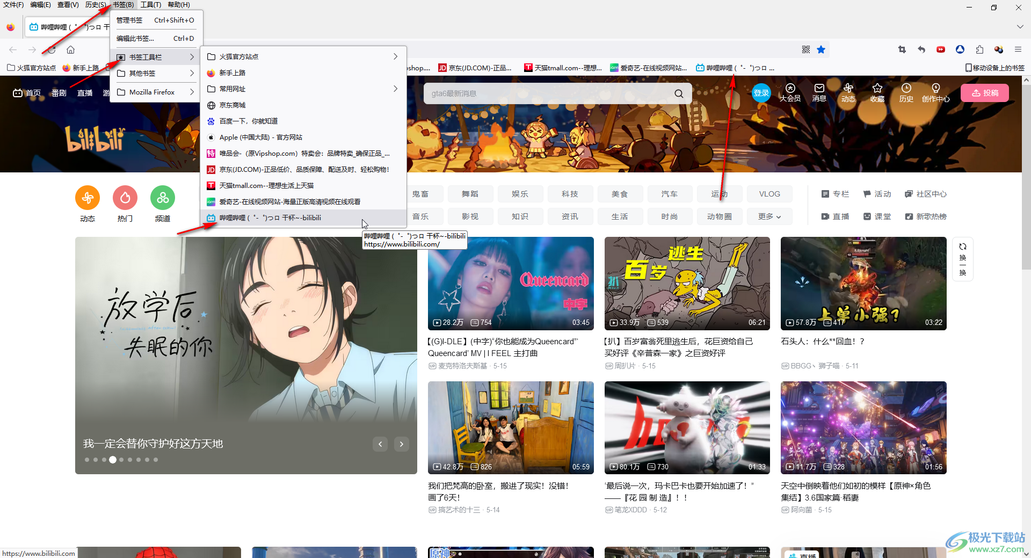The image size is (1031, 558).
Task: Expand the 火狐官方站点 folder in submenu
Action: [303, 56]
